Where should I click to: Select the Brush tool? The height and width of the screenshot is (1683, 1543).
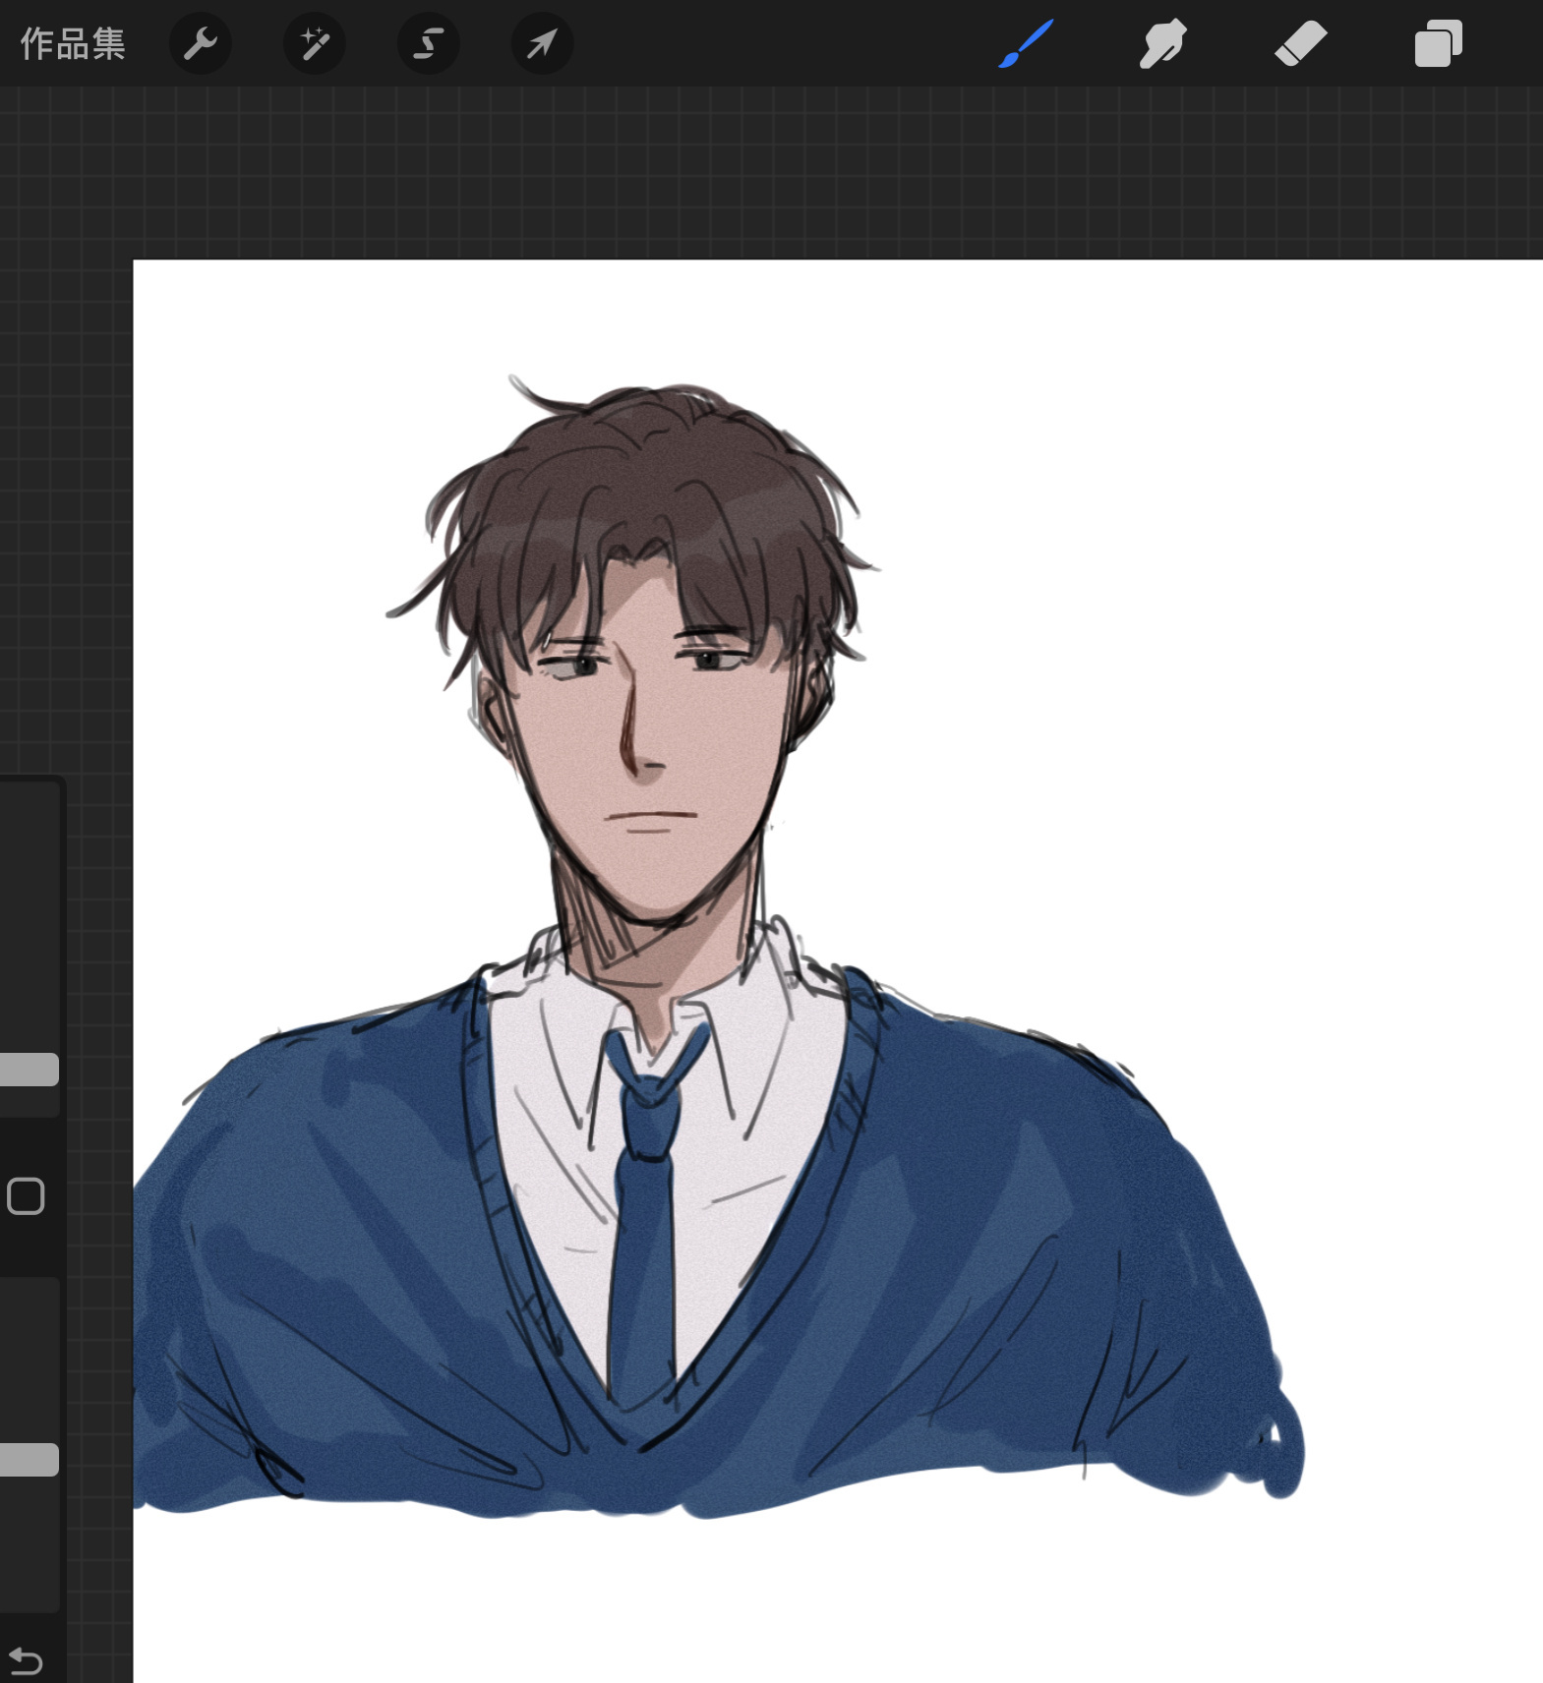pos(1026,44)
